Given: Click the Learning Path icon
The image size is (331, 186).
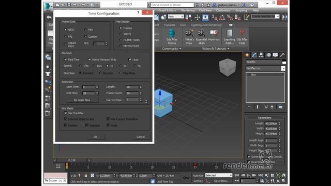Looking at the screenshot, I should [230, 37].
